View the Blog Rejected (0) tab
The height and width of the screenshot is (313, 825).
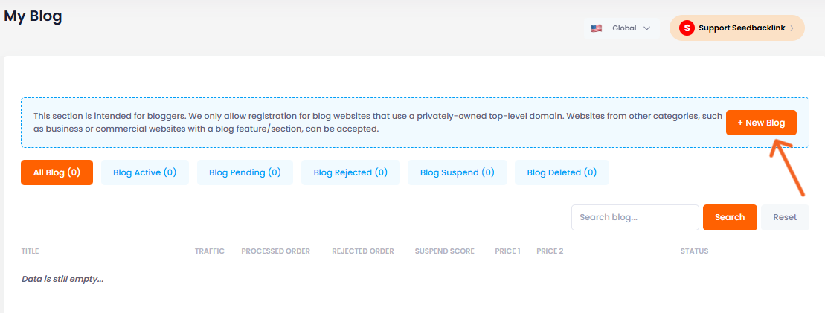(x=350, y=172)
